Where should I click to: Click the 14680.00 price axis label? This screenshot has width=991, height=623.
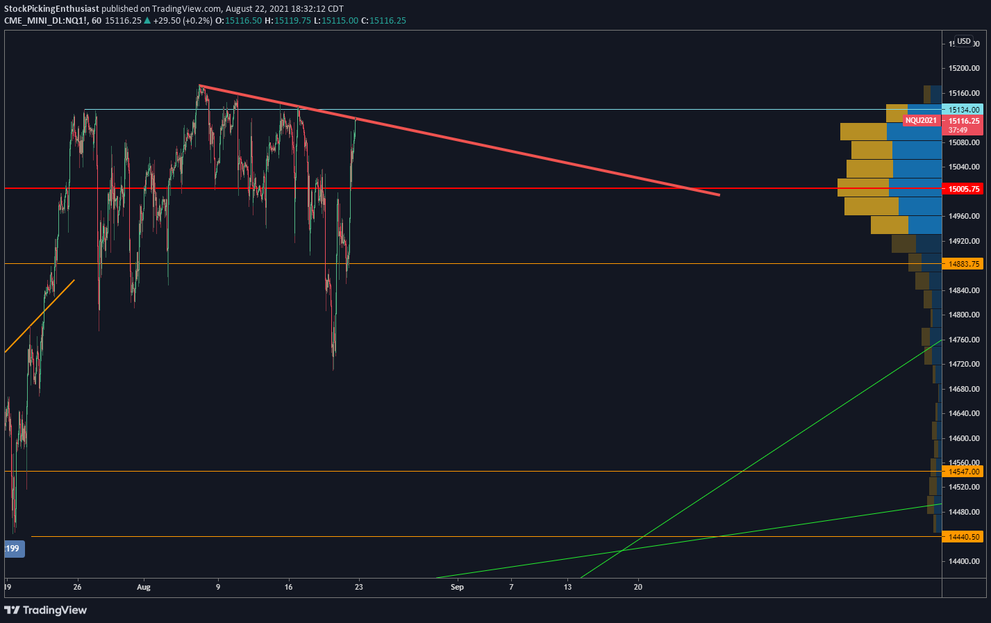[965, 389]
